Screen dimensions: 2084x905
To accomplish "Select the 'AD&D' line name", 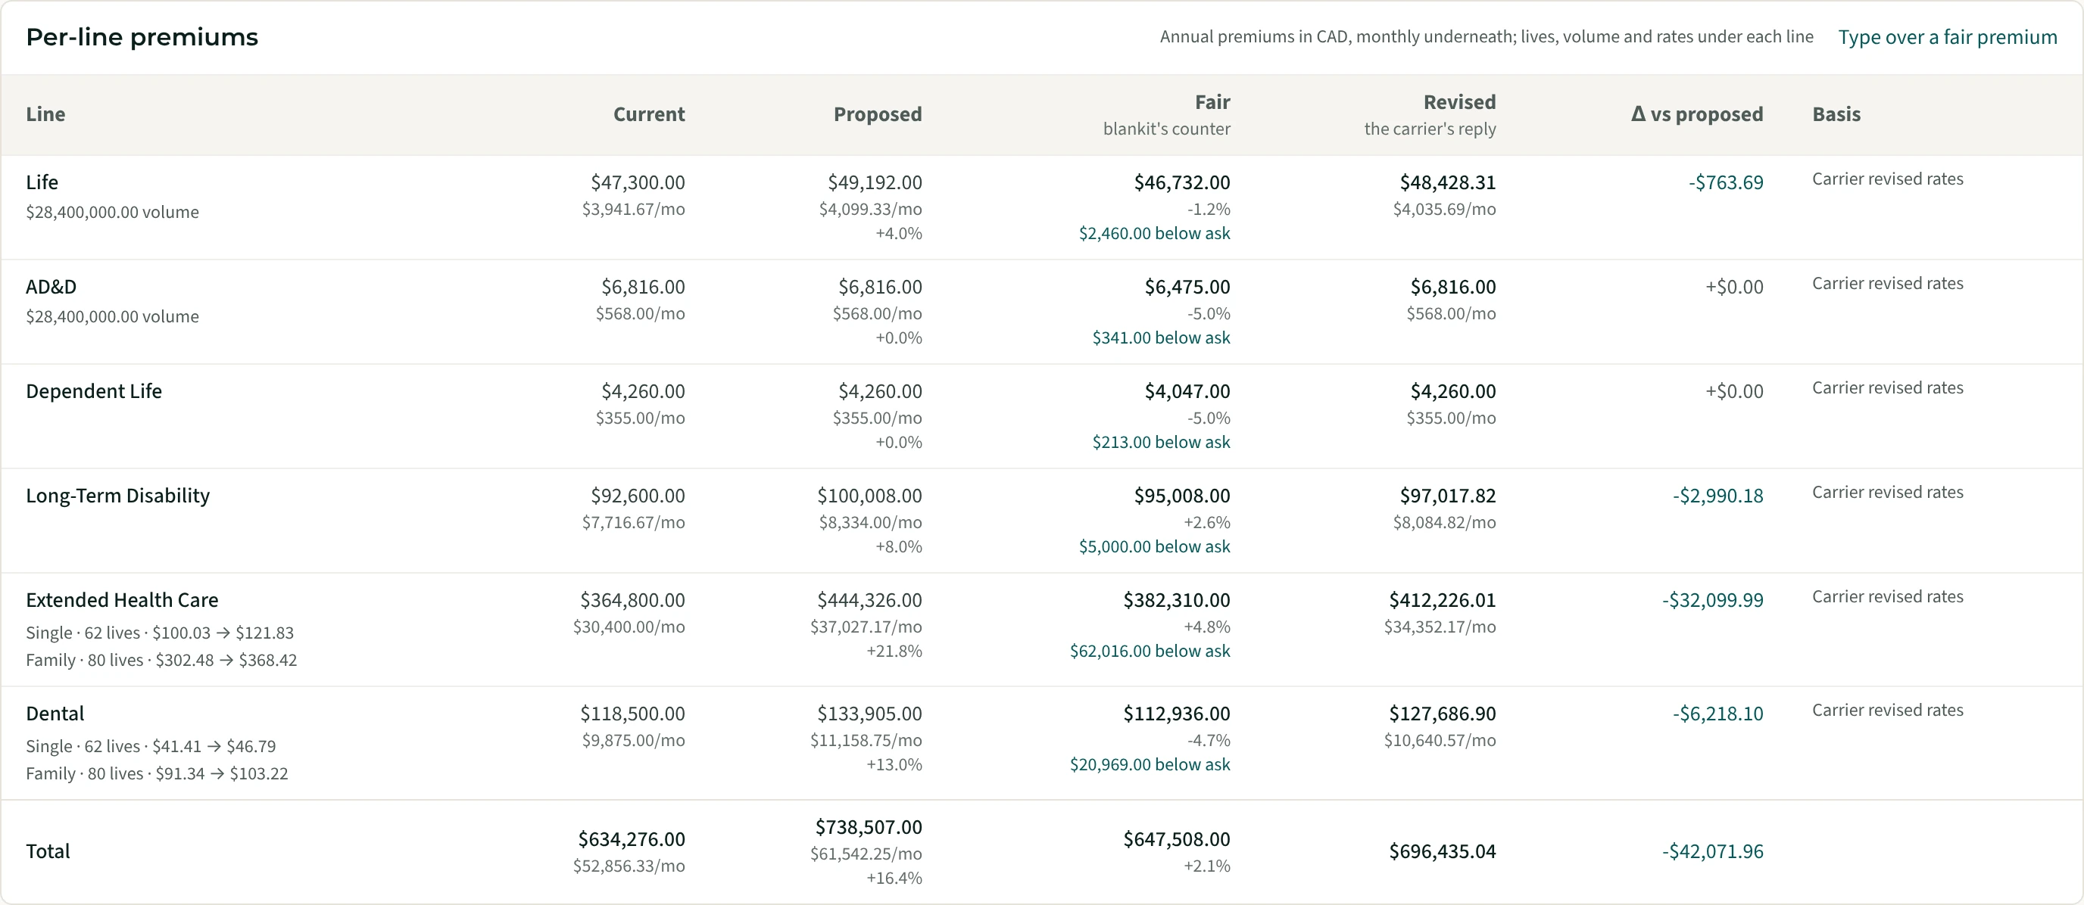I will coord(51,287).
